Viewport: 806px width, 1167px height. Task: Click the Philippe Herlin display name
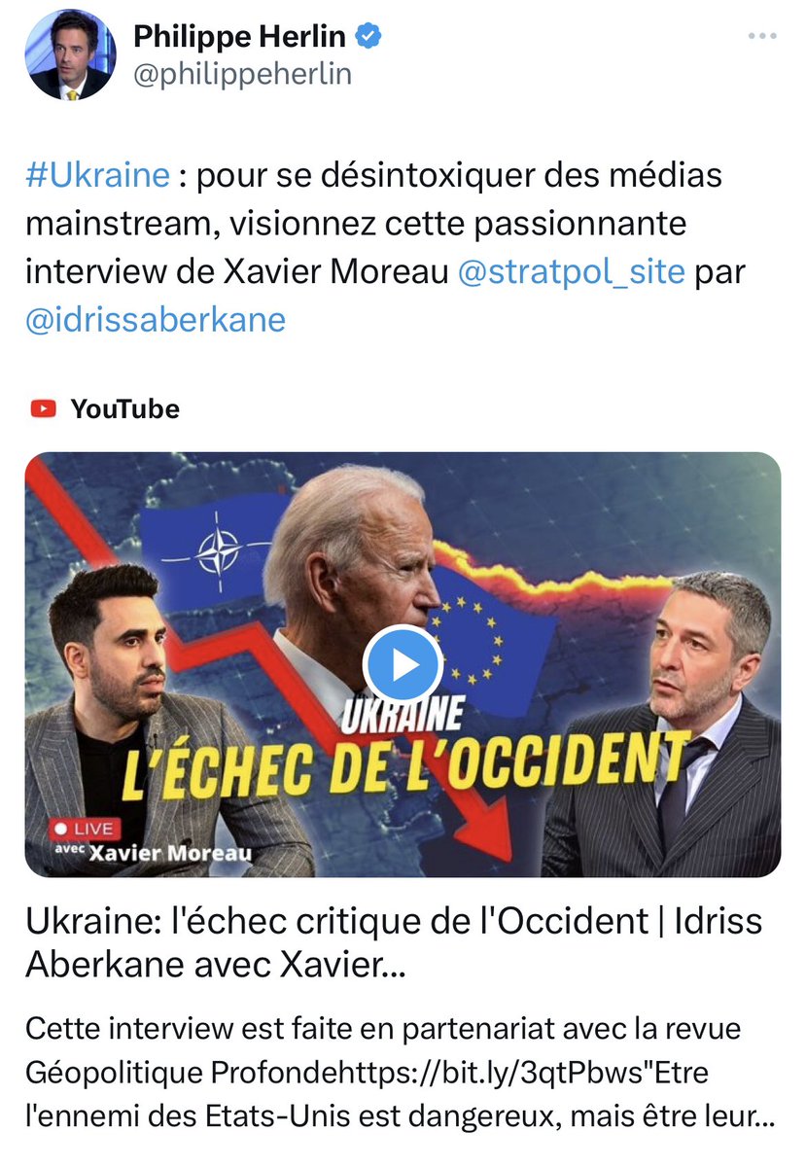tap(239, 37)
